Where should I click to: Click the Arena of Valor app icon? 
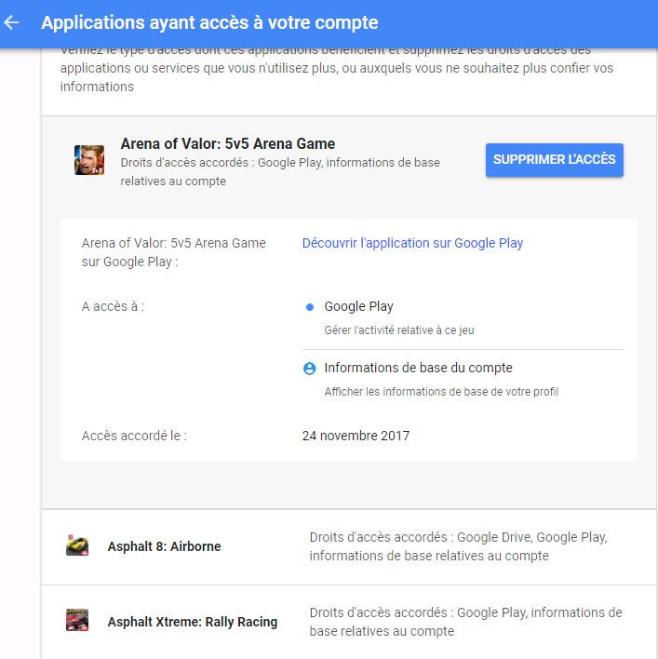point(89,160)
